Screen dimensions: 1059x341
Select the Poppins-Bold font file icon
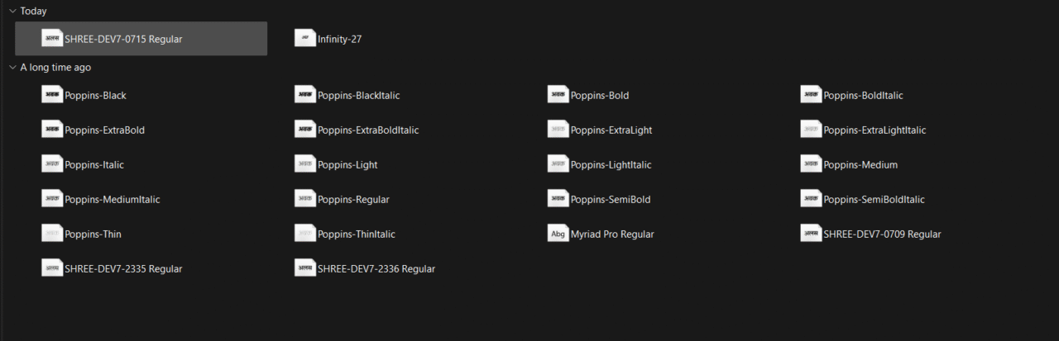(x=558, y=95)
